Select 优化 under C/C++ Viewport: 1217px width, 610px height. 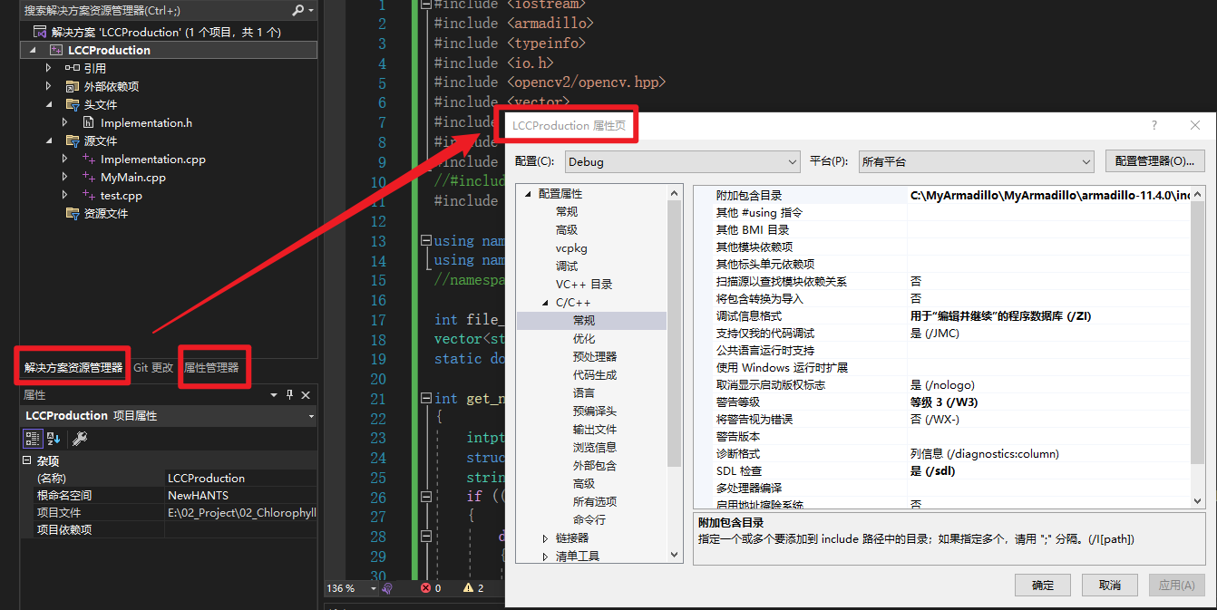tap(584, 339)
